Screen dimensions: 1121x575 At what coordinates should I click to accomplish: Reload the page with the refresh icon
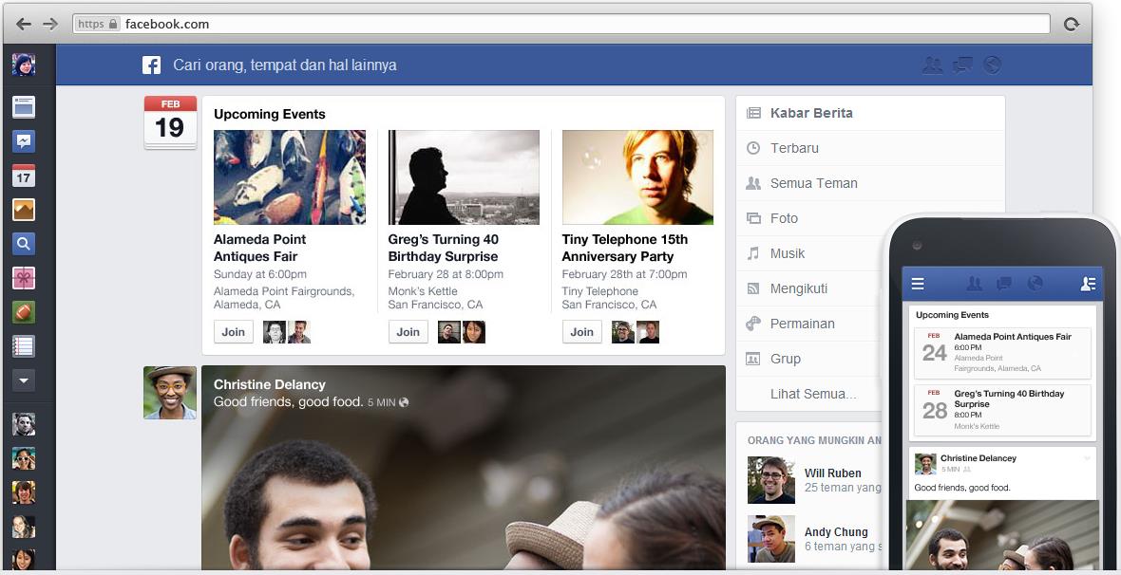[x=1071, y=25]
